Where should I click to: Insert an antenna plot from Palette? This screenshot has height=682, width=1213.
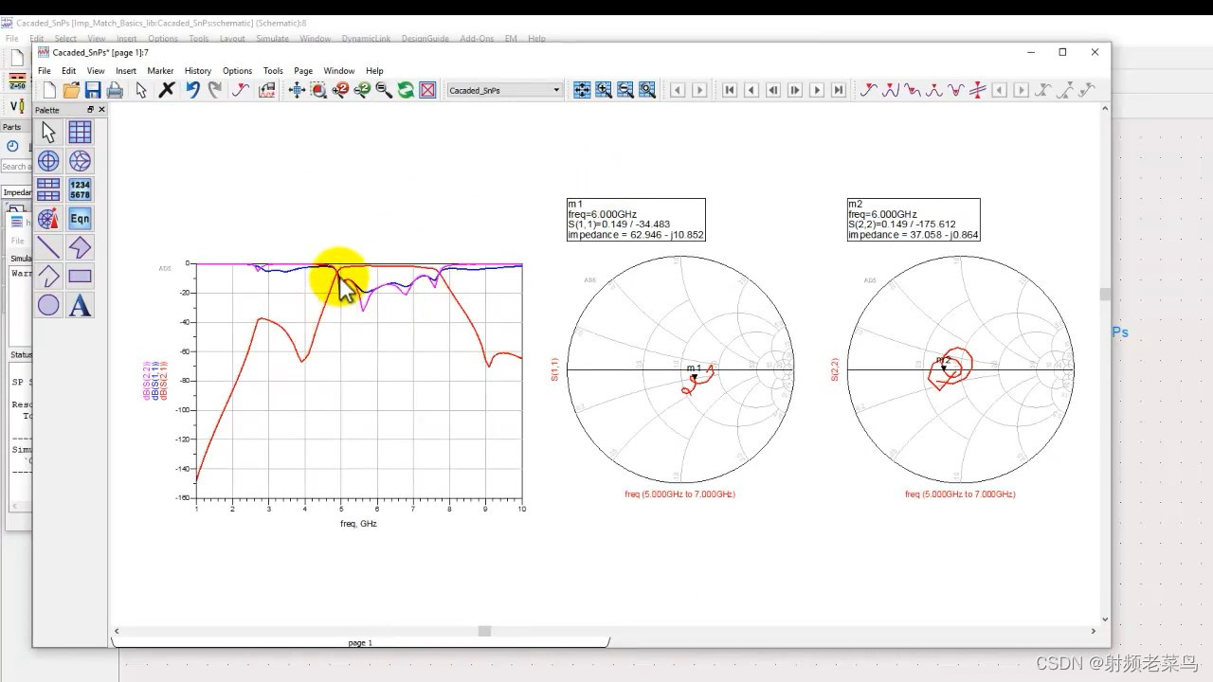(48, 219)
